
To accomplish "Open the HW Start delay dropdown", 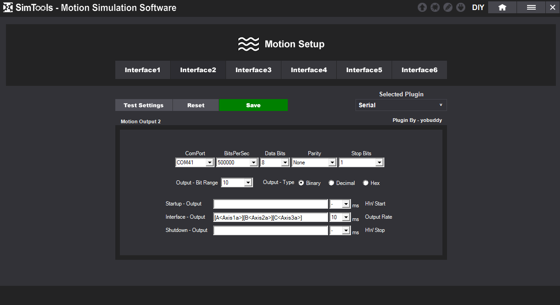I will click(340, 204).
